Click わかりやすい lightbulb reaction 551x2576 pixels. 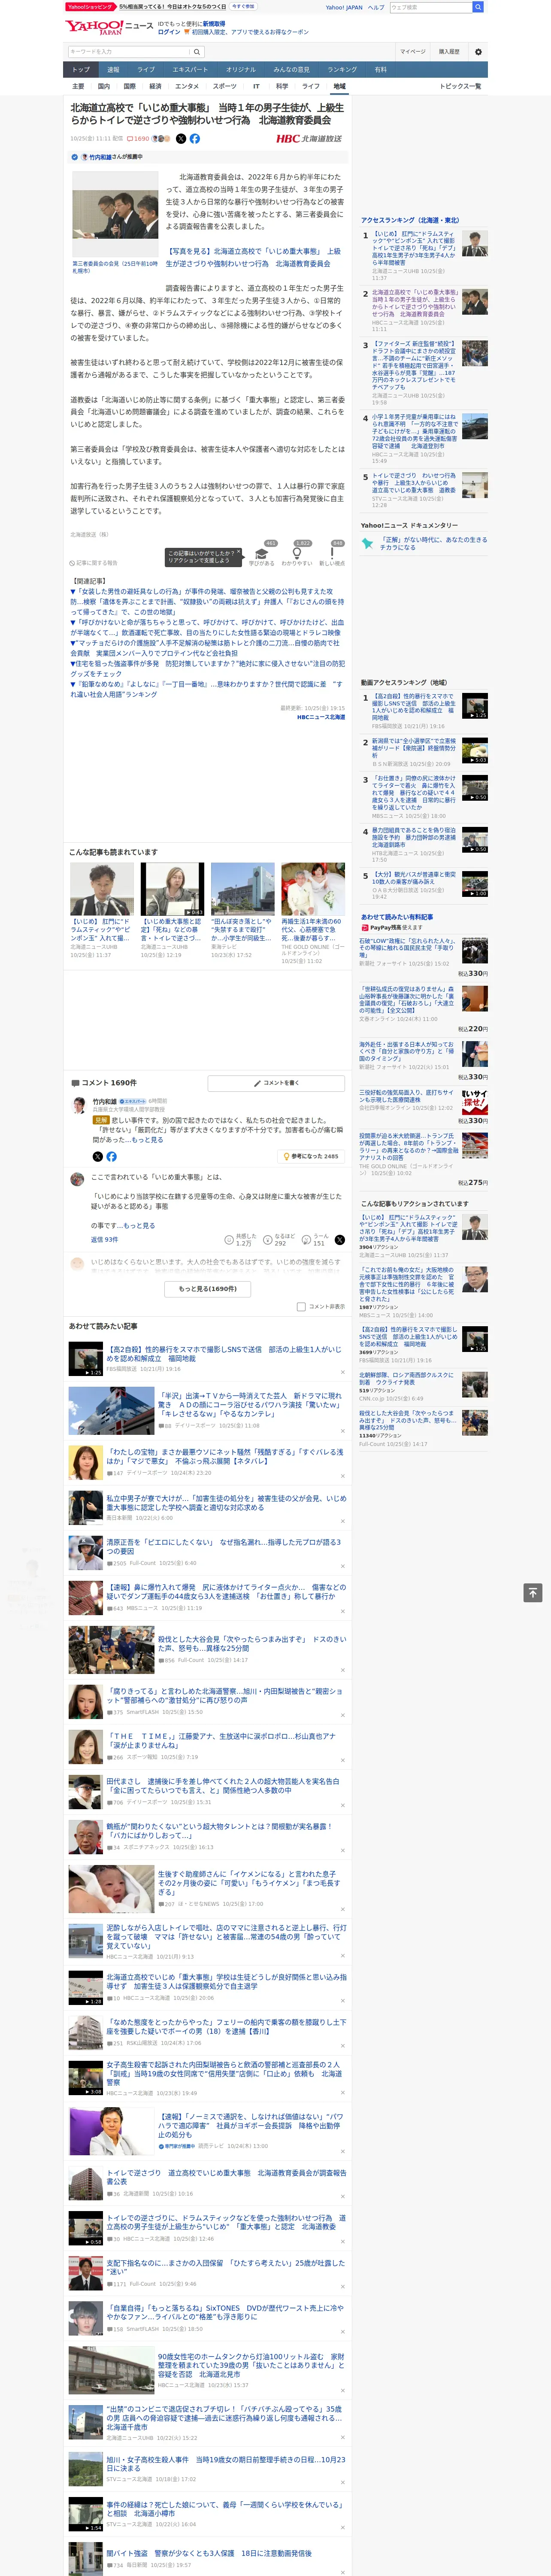pyautogui.click(x=297, y=554)
